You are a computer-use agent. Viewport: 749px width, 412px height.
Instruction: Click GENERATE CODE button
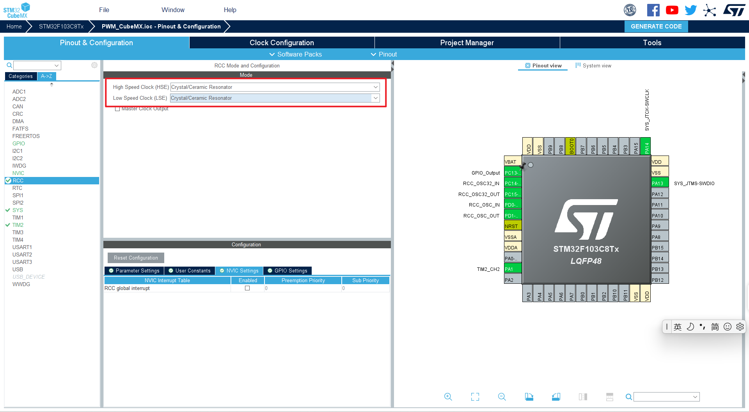[656, 27]
